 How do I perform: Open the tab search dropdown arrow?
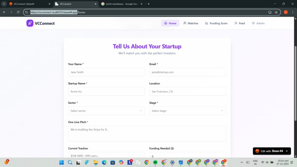4,4
